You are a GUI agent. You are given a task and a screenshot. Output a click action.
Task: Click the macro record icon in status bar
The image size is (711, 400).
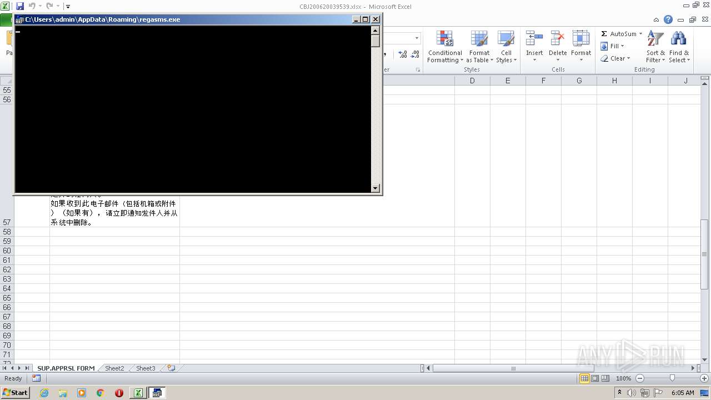click(x=36, y=378)
